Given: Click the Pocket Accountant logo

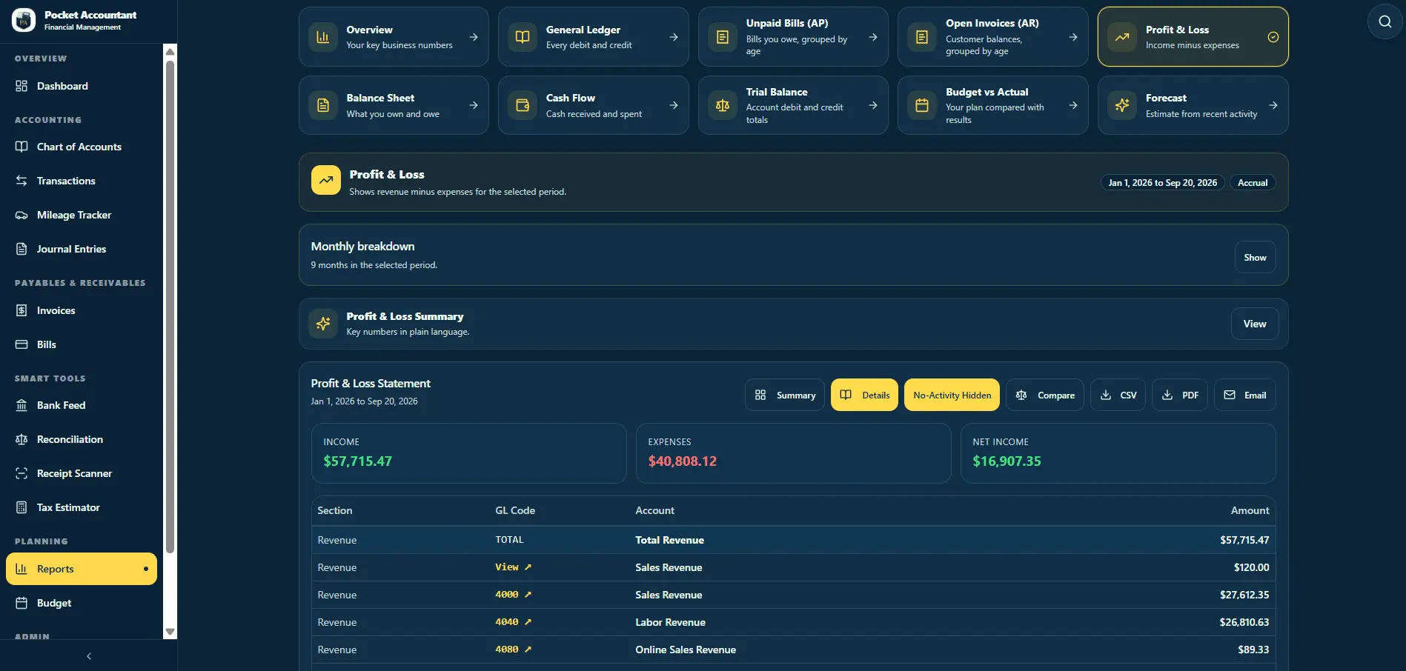Looking at the screenshot, I should point(23,20).
